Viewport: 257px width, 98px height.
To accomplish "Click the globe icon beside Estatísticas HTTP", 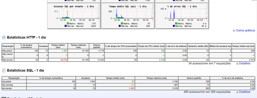I will 4,37.
